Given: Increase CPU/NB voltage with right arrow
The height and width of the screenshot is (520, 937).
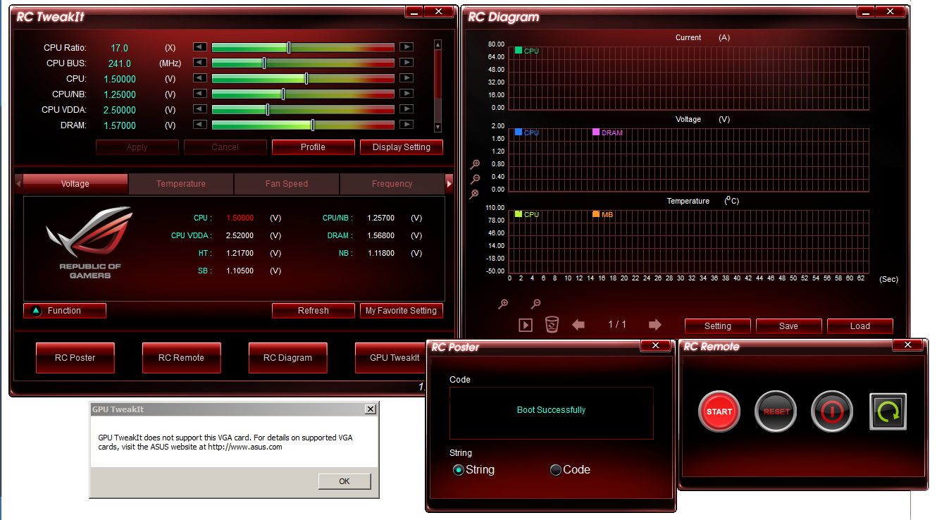Looking at the screenshot, I should (407, 94).
